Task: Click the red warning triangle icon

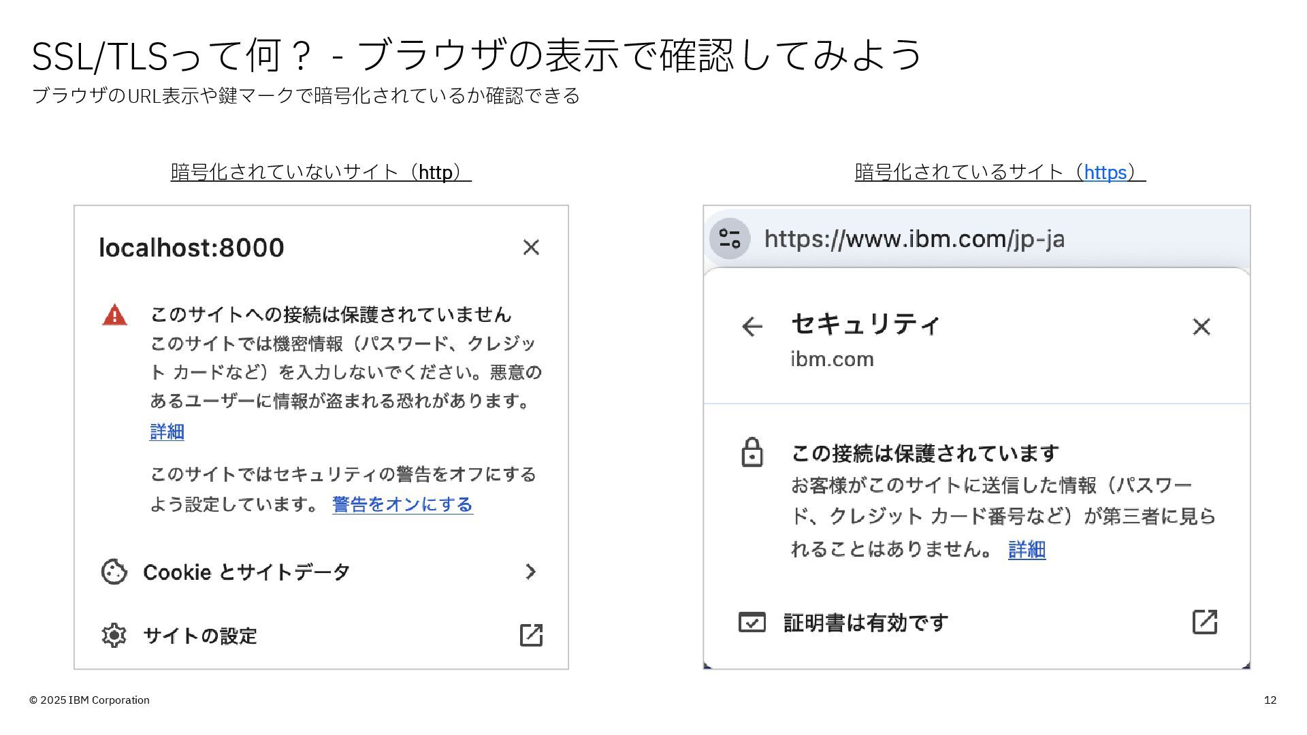Action: pos(114,315)
